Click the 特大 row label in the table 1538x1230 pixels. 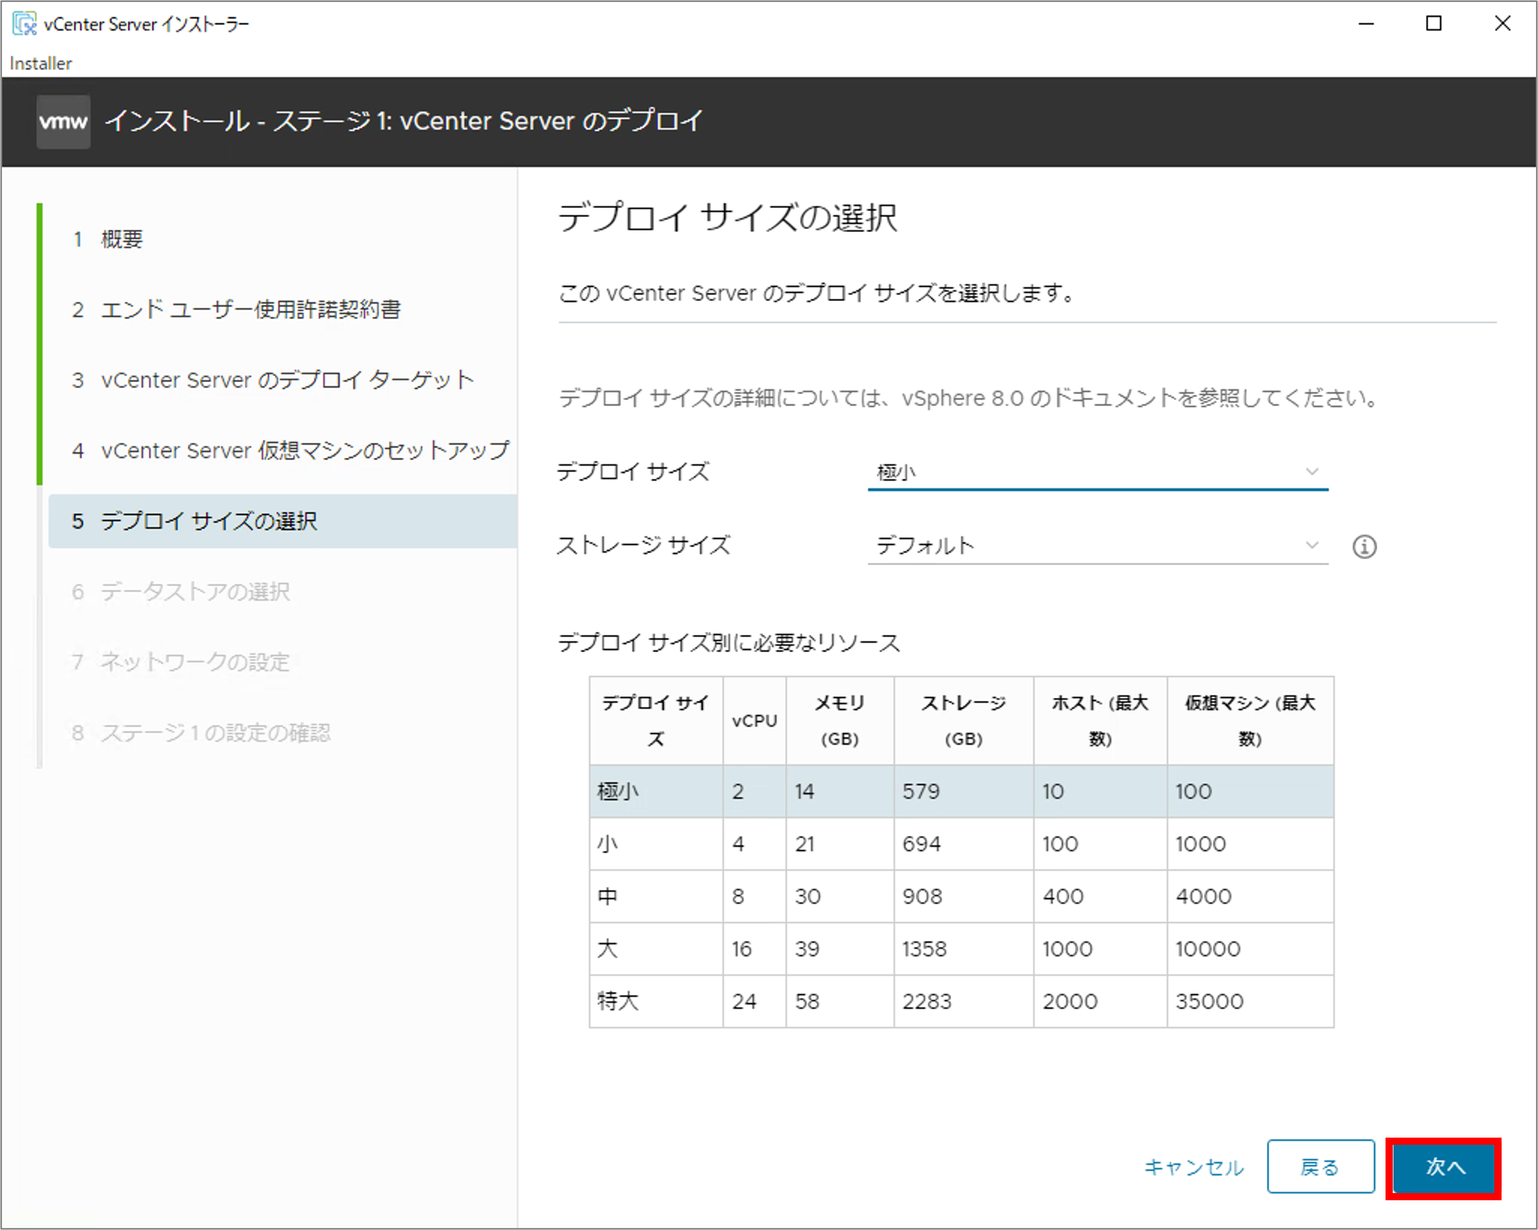[618, 1002]
